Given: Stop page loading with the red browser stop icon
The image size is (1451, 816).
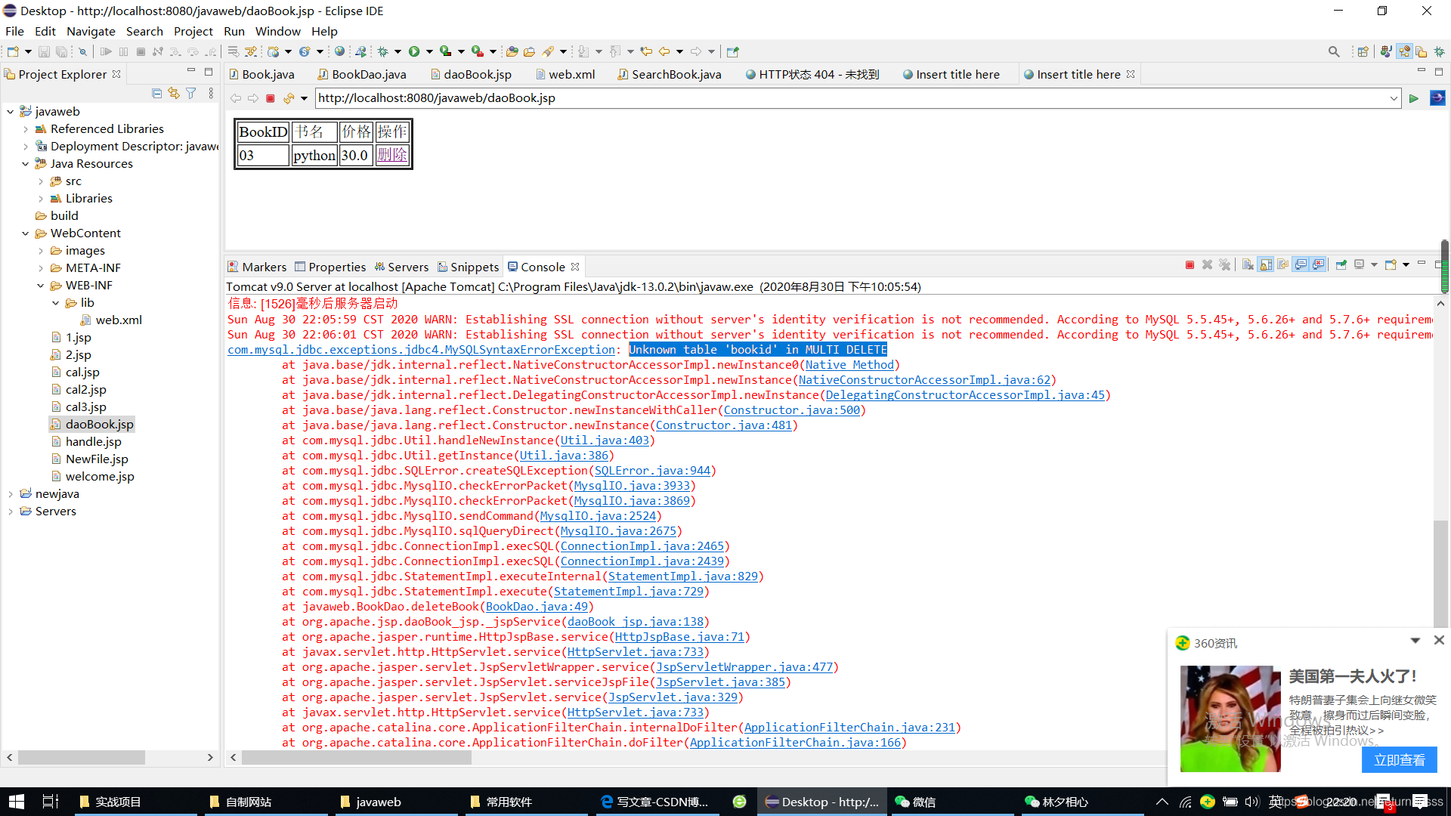Looking at the screenshot, I should (271, 98).
